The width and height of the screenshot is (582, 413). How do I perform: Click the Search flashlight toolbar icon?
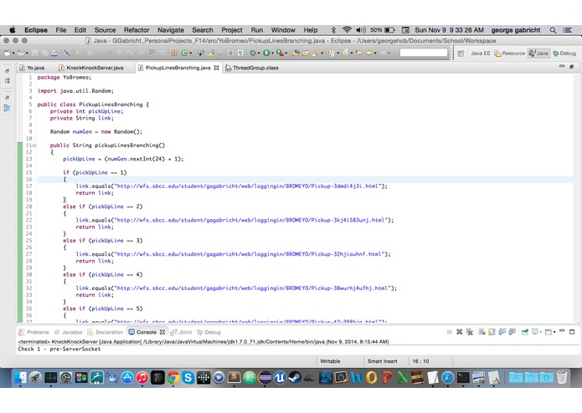coord(316,54)
